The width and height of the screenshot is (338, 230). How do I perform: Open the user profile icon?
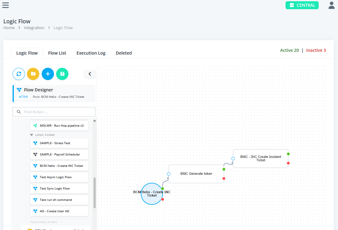click(x=332, y=5)
